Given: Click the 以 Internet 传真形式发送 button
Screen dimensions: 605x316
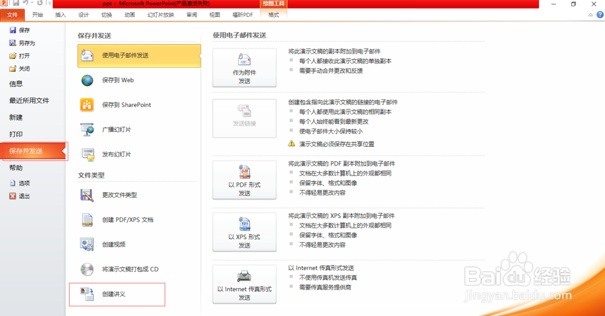Looking at the screenshot, I should tap(244, 284).
